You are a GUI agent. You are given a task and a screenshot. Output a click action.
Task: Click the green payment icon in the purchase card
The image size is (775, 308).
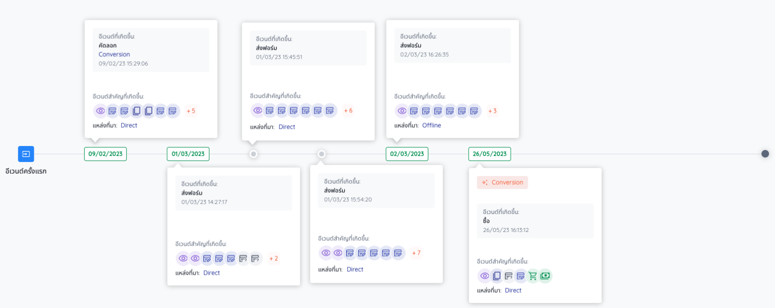click(x=545, y=276)
